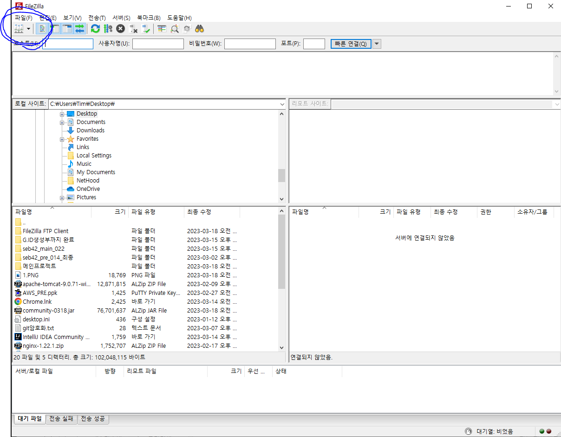Expand the Documents tree node
This screenshot has width=561, height=437.
click(x=62, y=122)
